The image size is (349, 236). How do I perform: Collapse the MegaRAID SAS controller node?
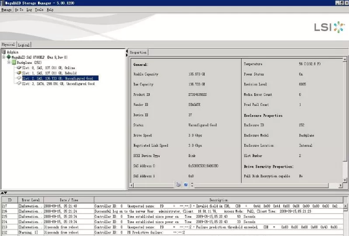(x=4, y=57)
